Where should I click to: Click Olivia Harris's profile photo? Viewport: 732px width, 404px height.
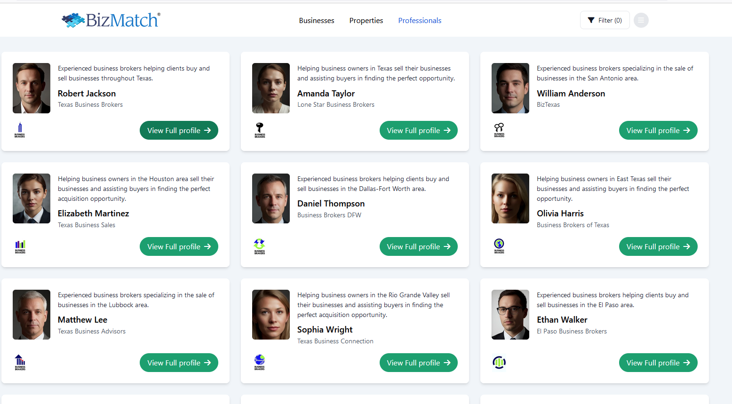coord(510,198)
